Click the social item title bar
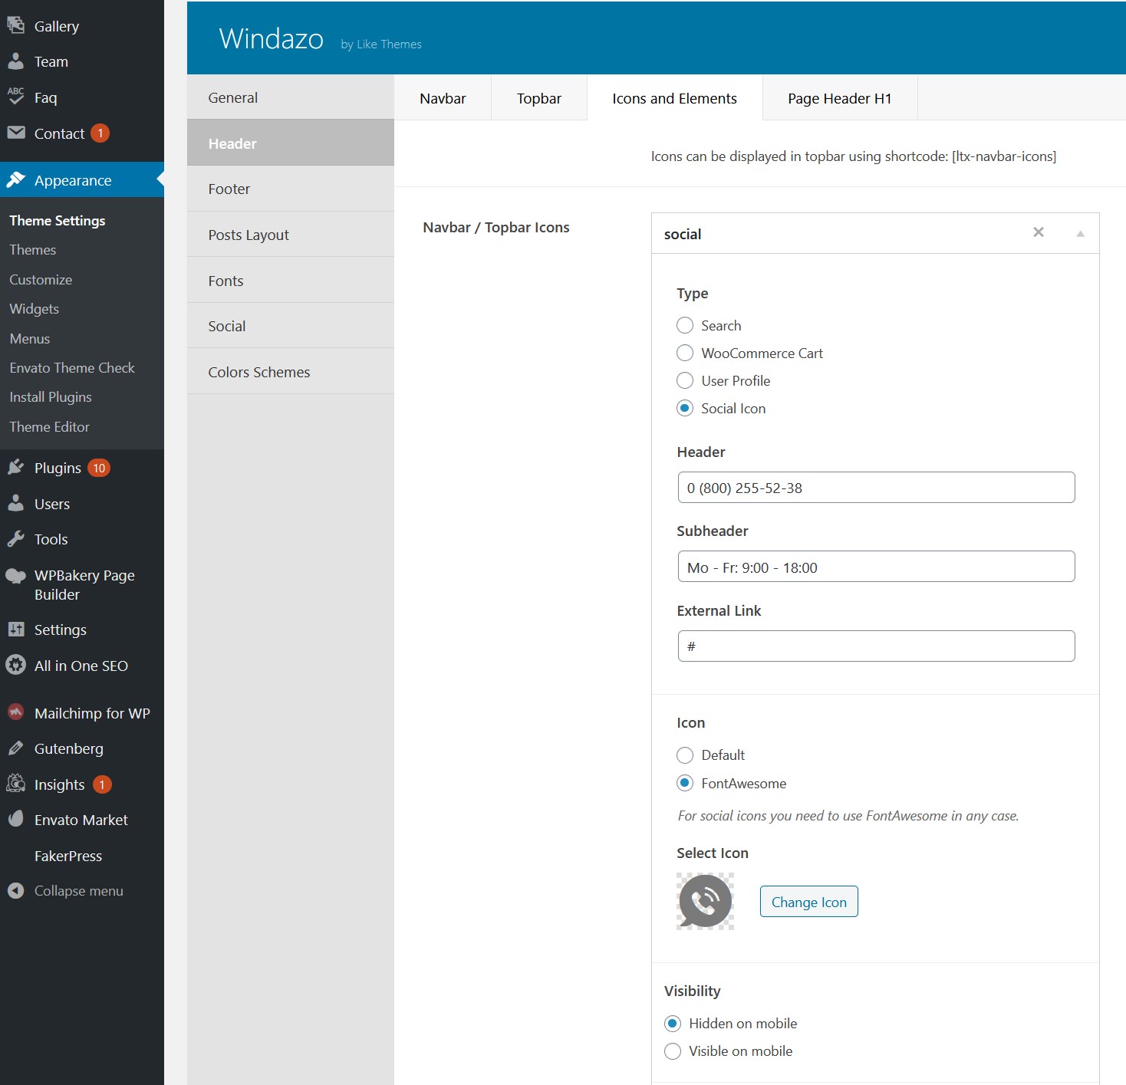1126x1085 pixels. (875, 233)
